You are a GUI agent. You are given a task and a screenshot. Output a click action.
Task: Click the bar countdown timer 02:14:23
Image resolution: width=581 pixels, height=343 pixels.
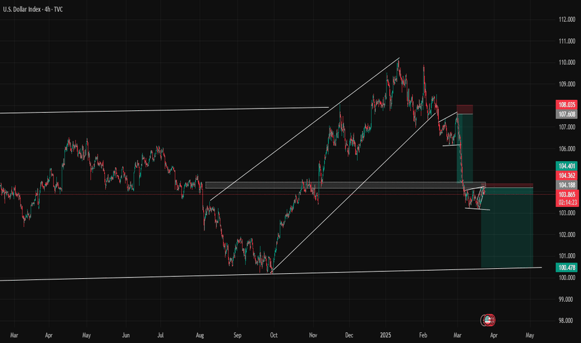click(567, 203)
